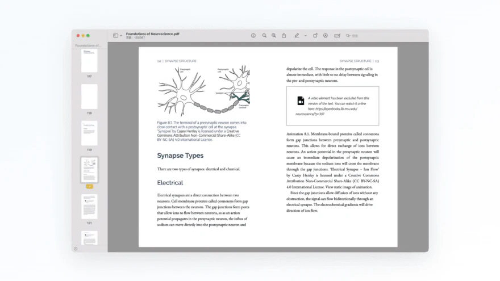Screen dimensions: 500x281
Task: Open the share menu icon
Action: point(284,36)
